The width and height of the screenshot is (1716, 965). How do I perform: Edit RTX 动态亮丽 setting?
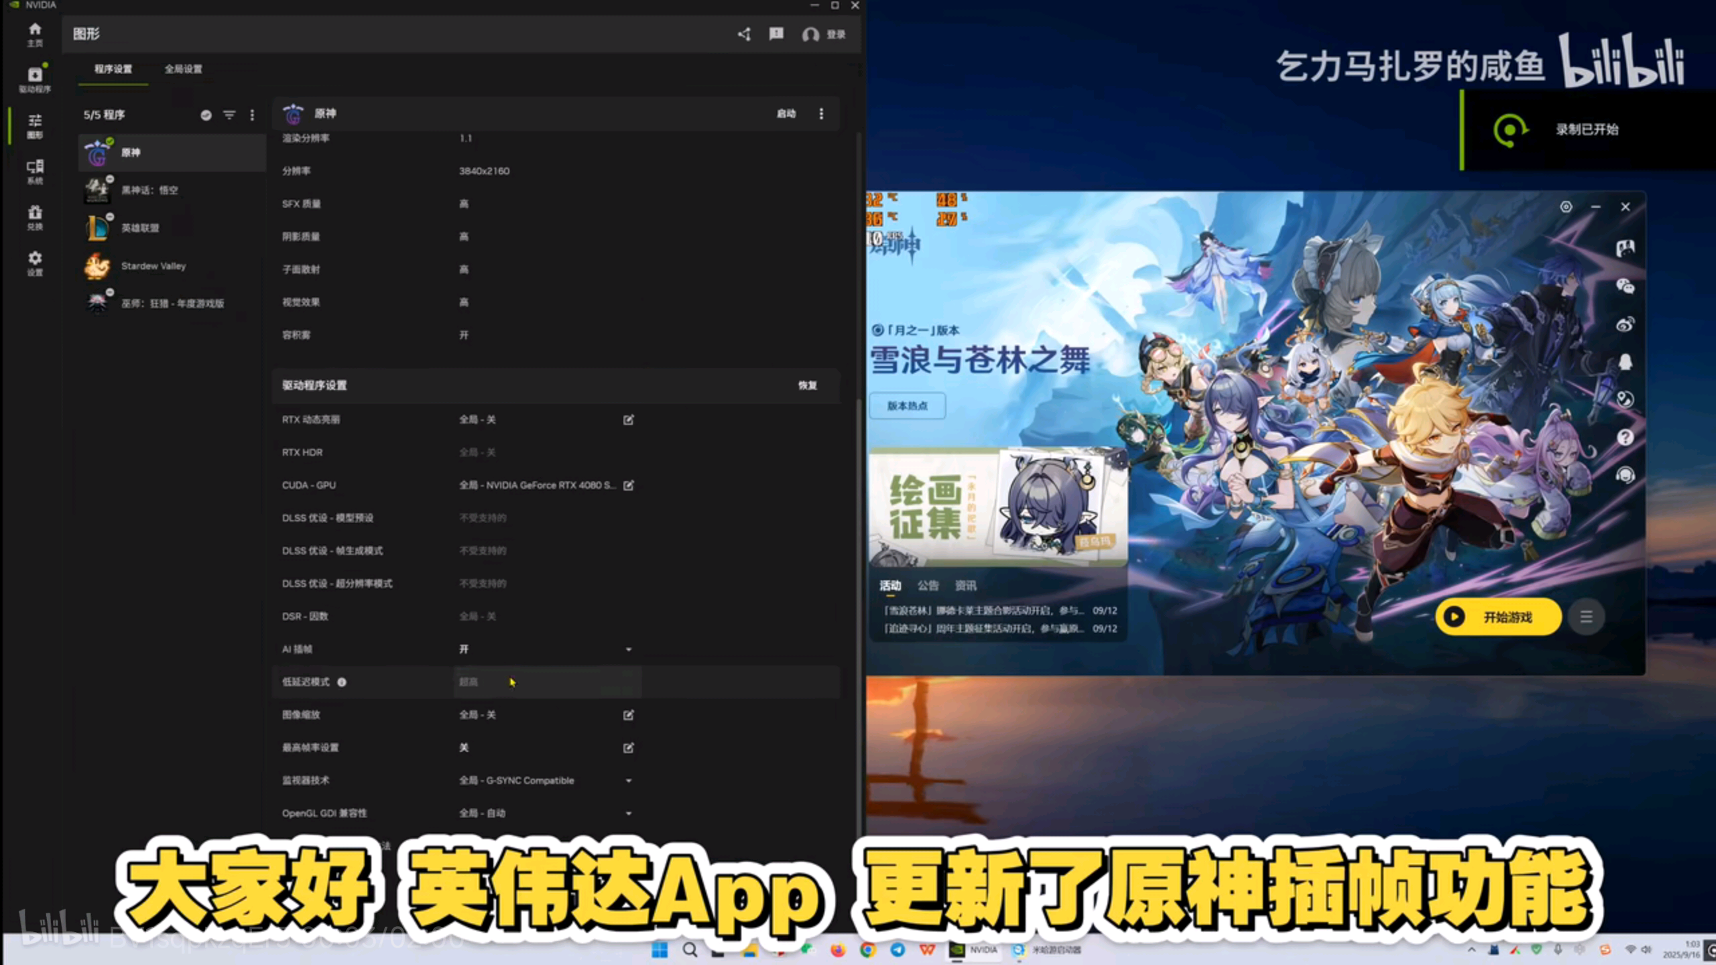[x=628, y=420]
